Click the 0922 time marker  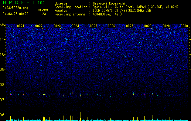pos(39,26)
